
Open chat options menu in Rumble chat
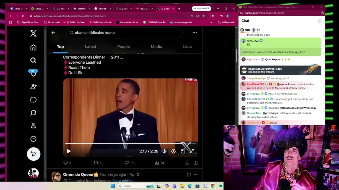coord(320,21)
